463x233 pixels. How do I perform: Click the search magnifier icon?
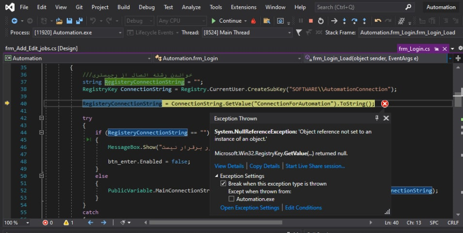coord(408,7)
